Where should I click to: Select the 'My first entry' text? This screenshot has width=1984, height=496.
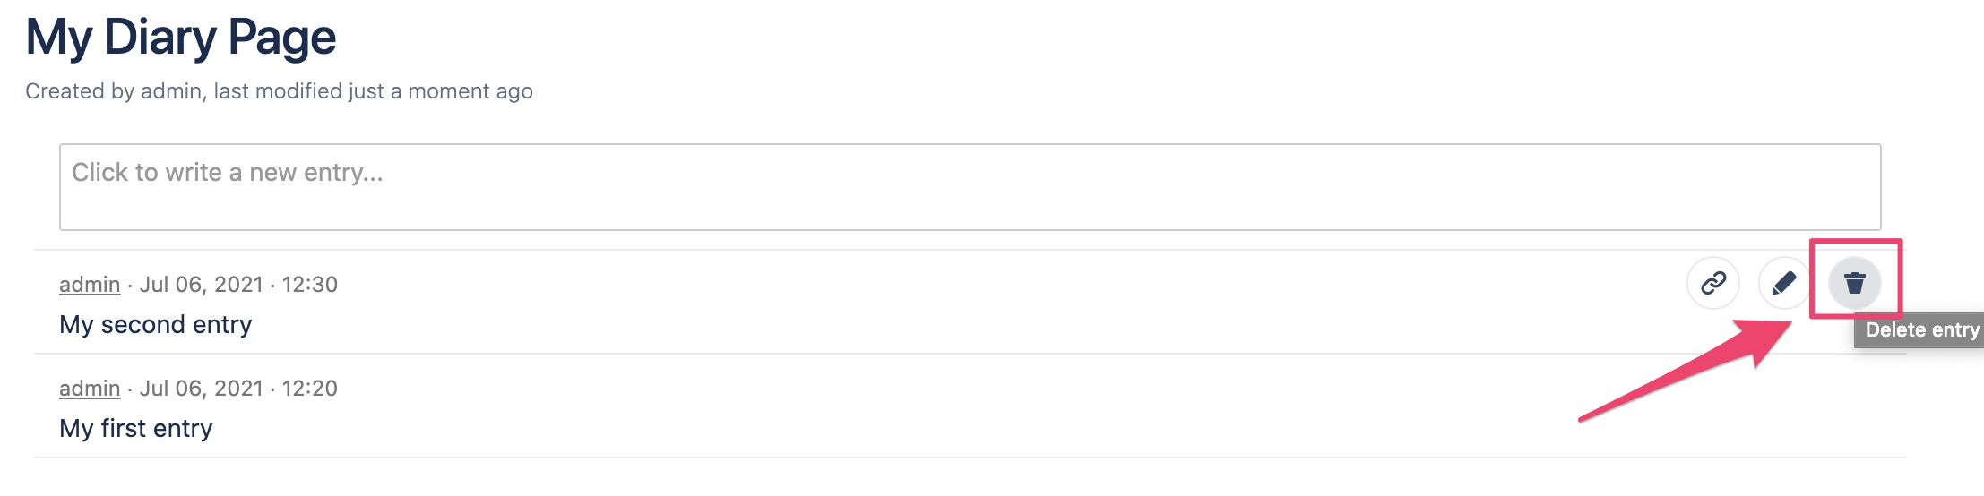[136, 428]
